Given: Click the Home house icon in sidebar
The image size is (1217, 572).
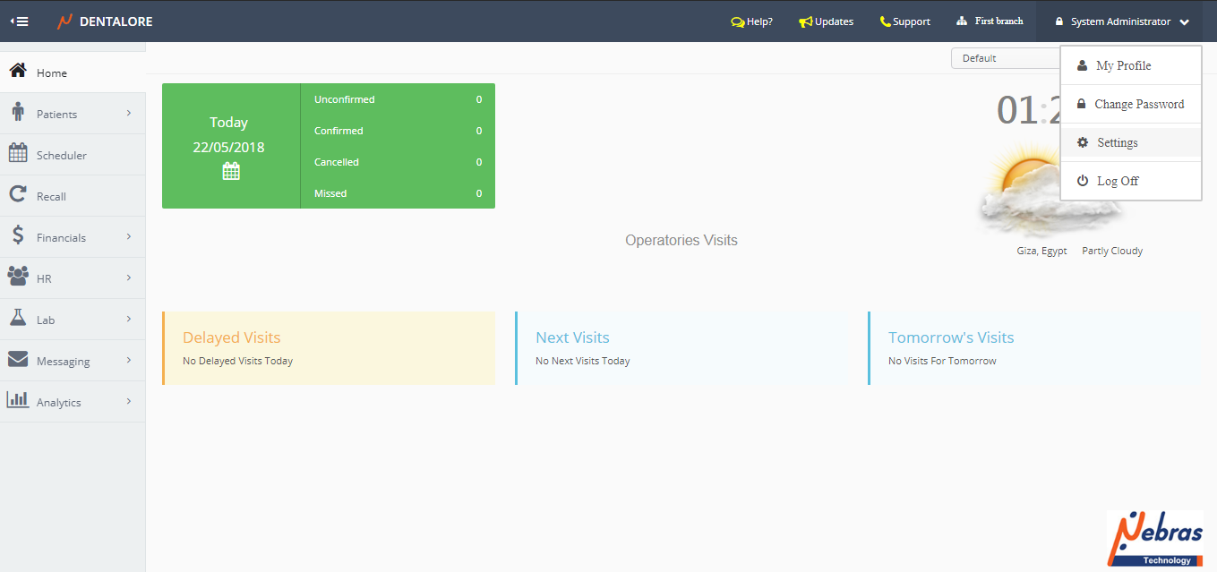Looking at the screenshot, I should (18, 71).
